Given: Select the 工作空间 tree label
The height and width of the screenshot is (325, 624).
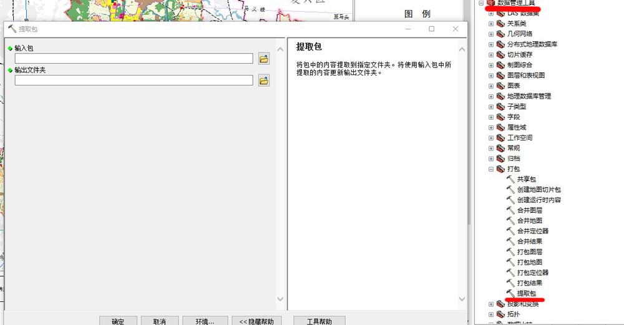Looking at the screenshot, I should click(x=520, y=138).
